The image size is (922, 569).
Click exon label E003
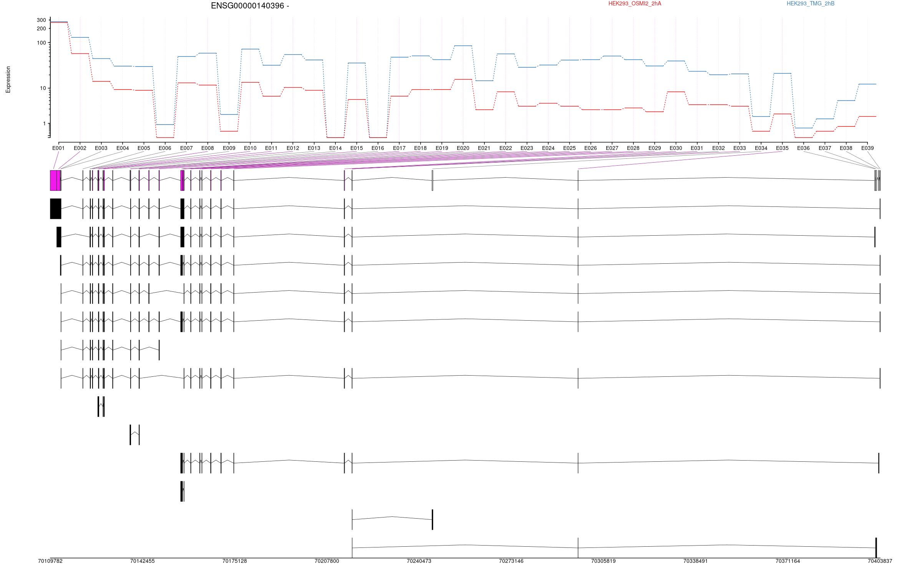pos(101,148)
